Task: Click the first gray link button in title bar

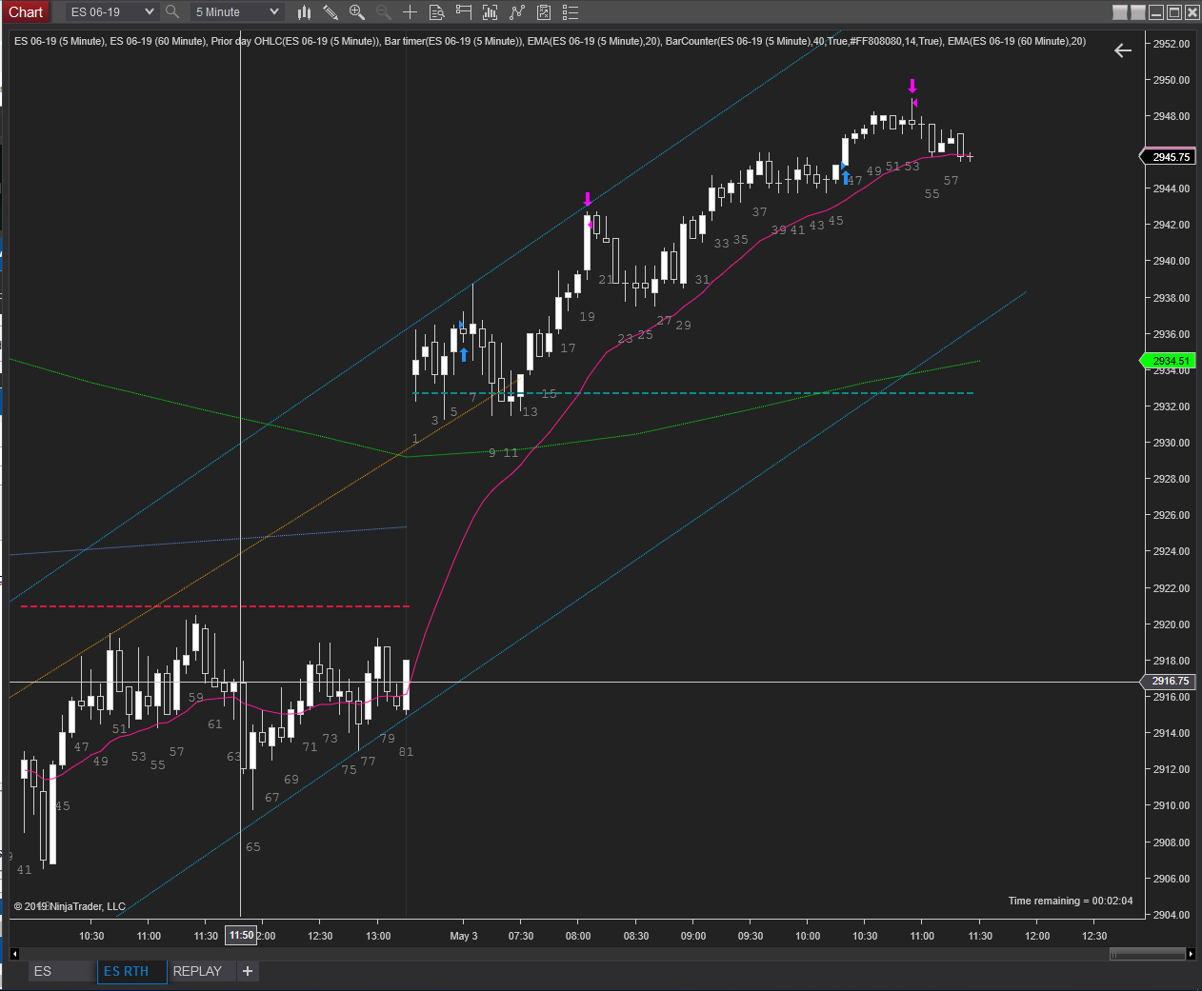Action: [1120, 12]
